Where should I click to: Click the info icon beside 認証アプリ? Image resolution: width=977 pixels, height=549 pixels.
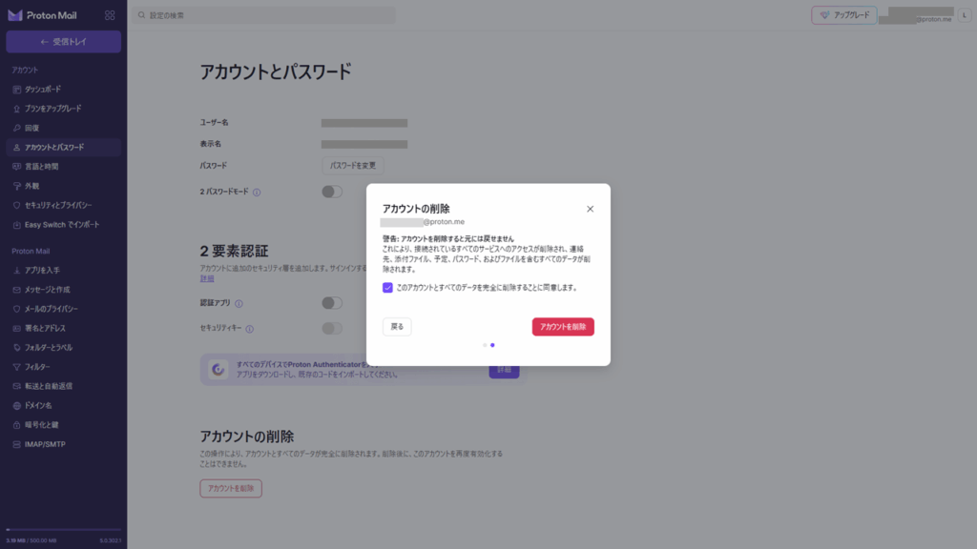(x=239, y=304)
